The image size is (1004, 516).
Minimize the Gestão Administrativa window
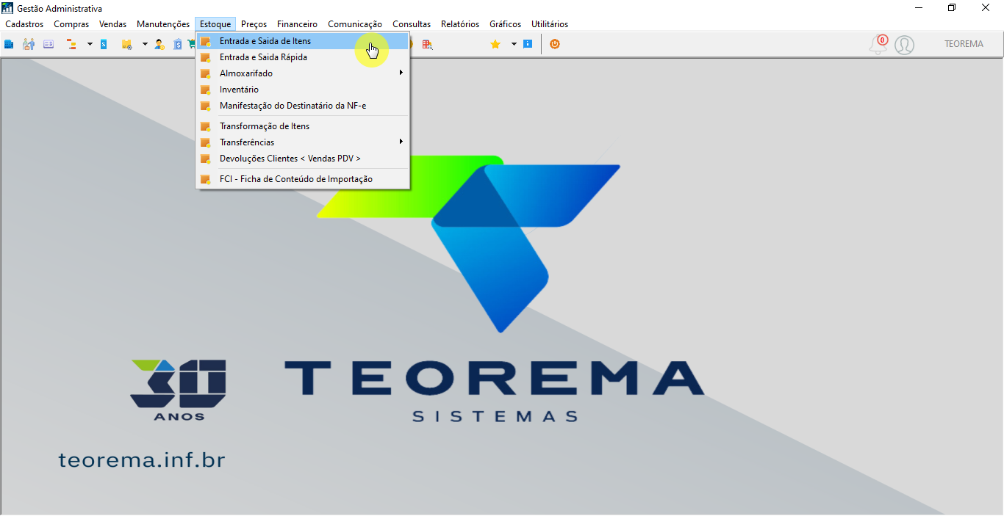click(x=919, y=8)
